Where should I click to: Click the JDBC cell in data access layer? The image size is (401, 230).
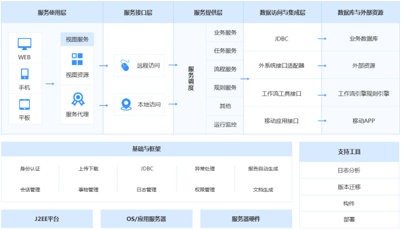[x=281, y=39]
